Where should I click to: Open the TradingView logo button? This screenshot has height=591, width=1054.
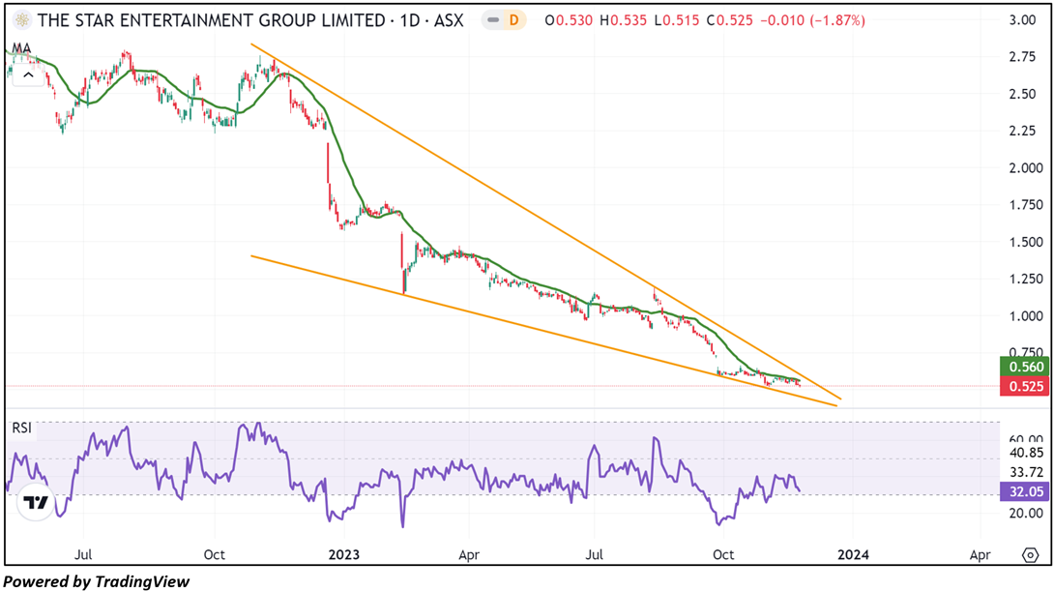coord(36,502)
